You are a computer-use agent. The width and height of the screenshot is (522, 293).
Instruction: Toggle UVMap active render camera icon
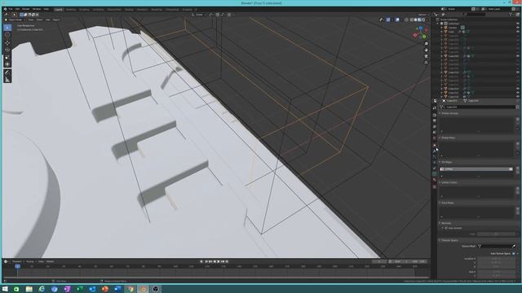pos(511,169)
